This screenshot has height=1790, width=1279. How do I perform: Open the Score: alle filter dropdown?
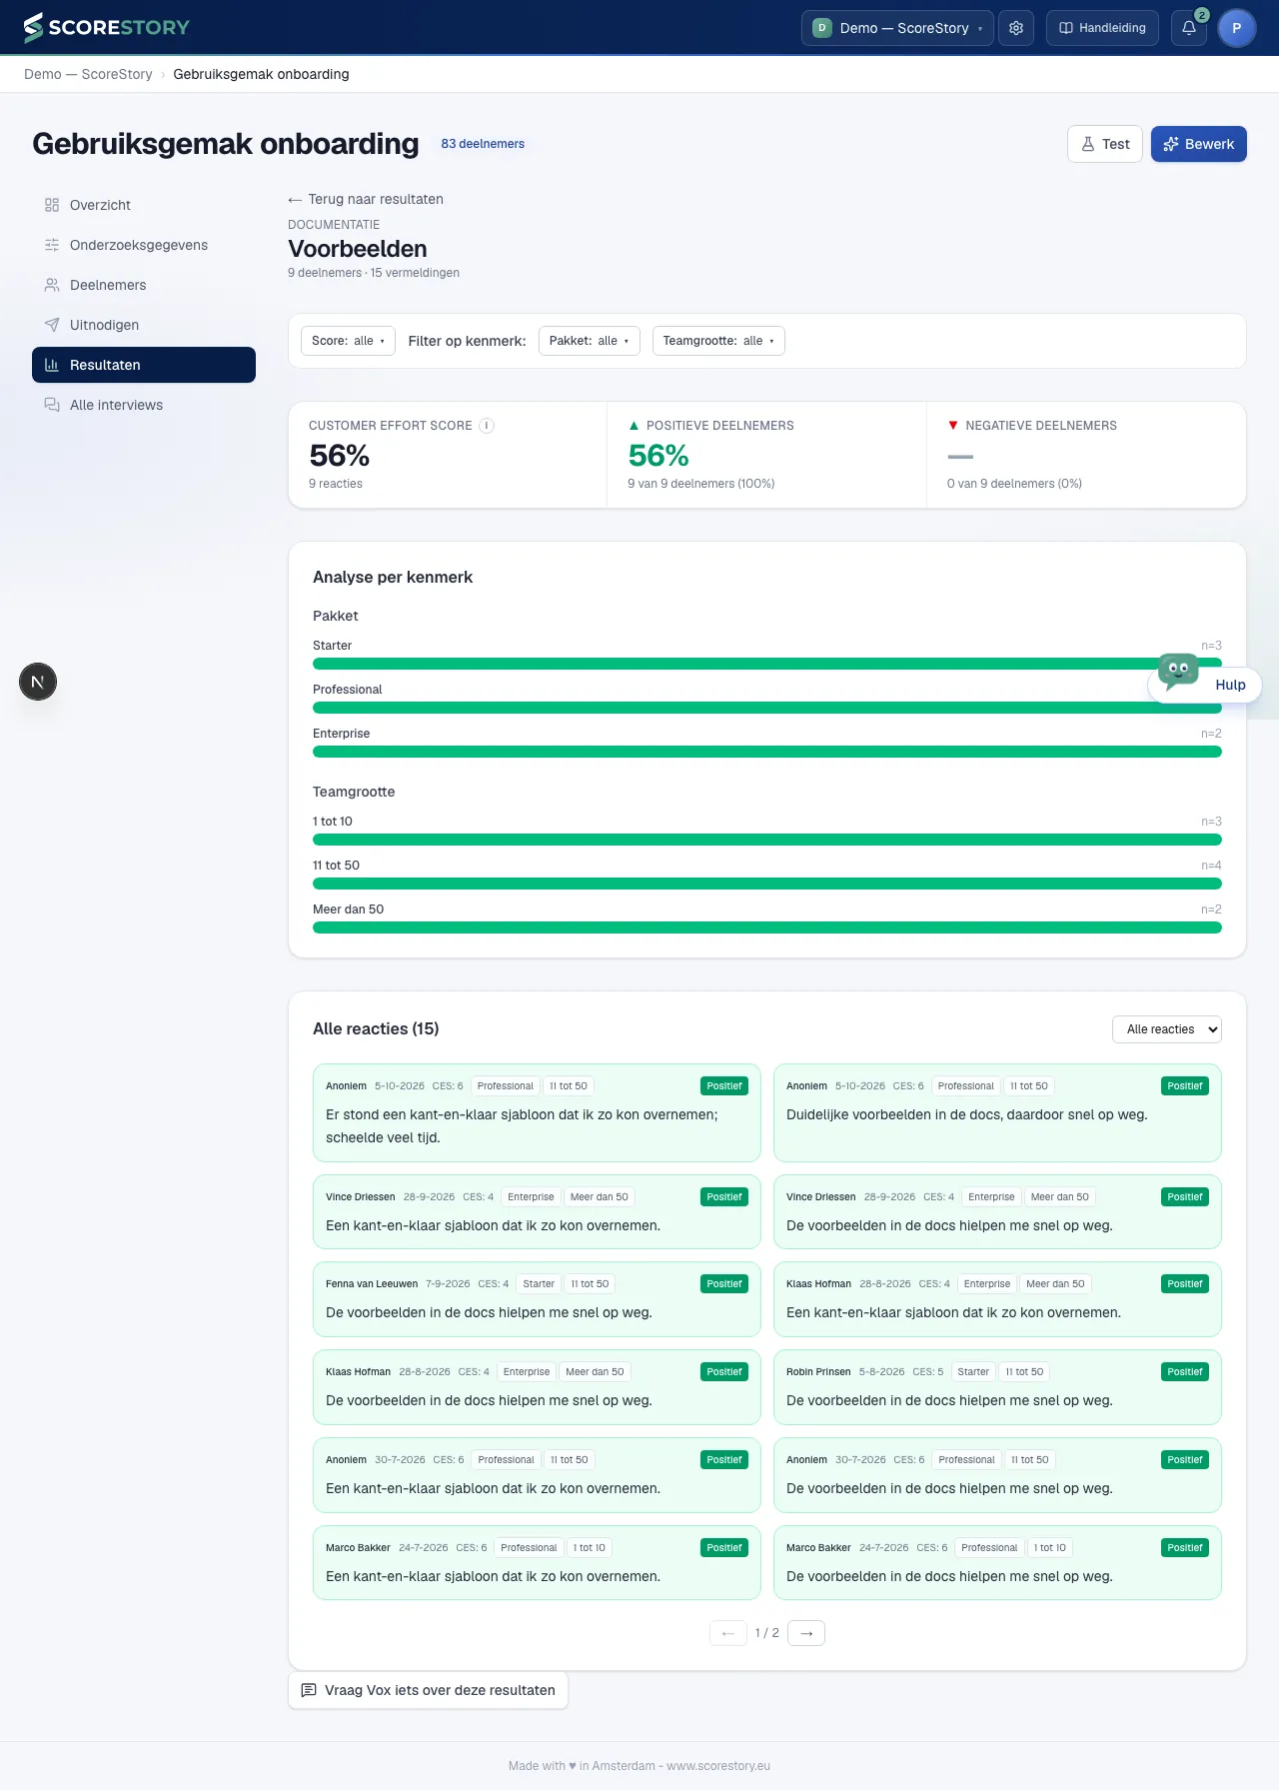tap(348, 341)
